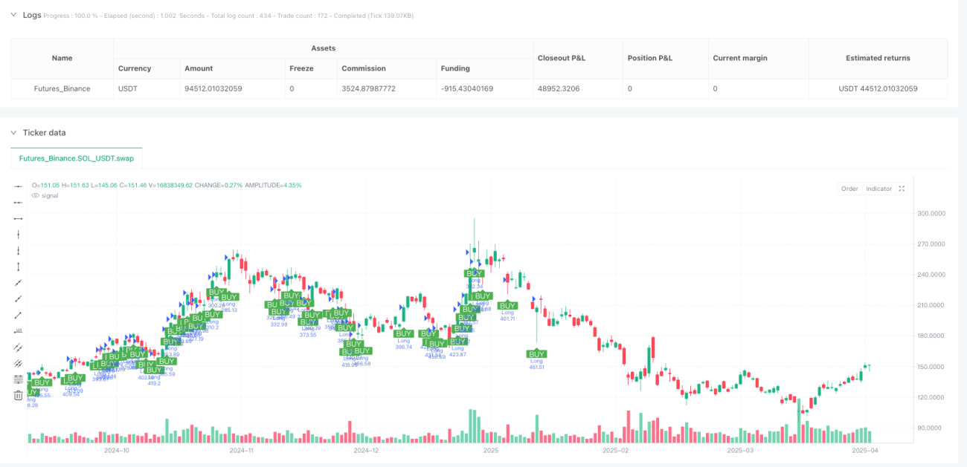Collapse the Logs section

click(x=13, y=15)
